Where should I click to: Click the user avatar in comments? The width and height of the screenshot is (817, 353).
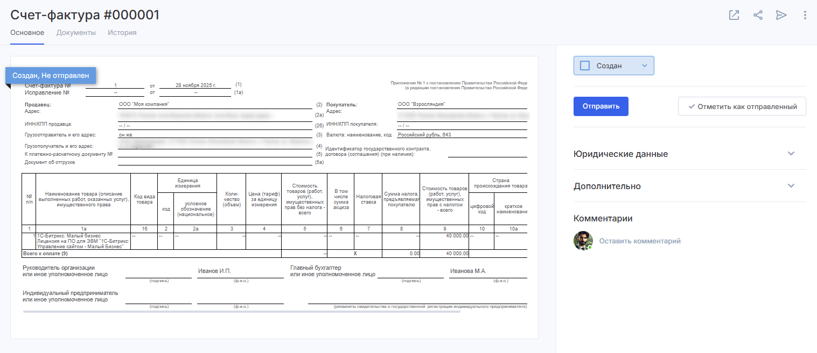coord(583,241)
